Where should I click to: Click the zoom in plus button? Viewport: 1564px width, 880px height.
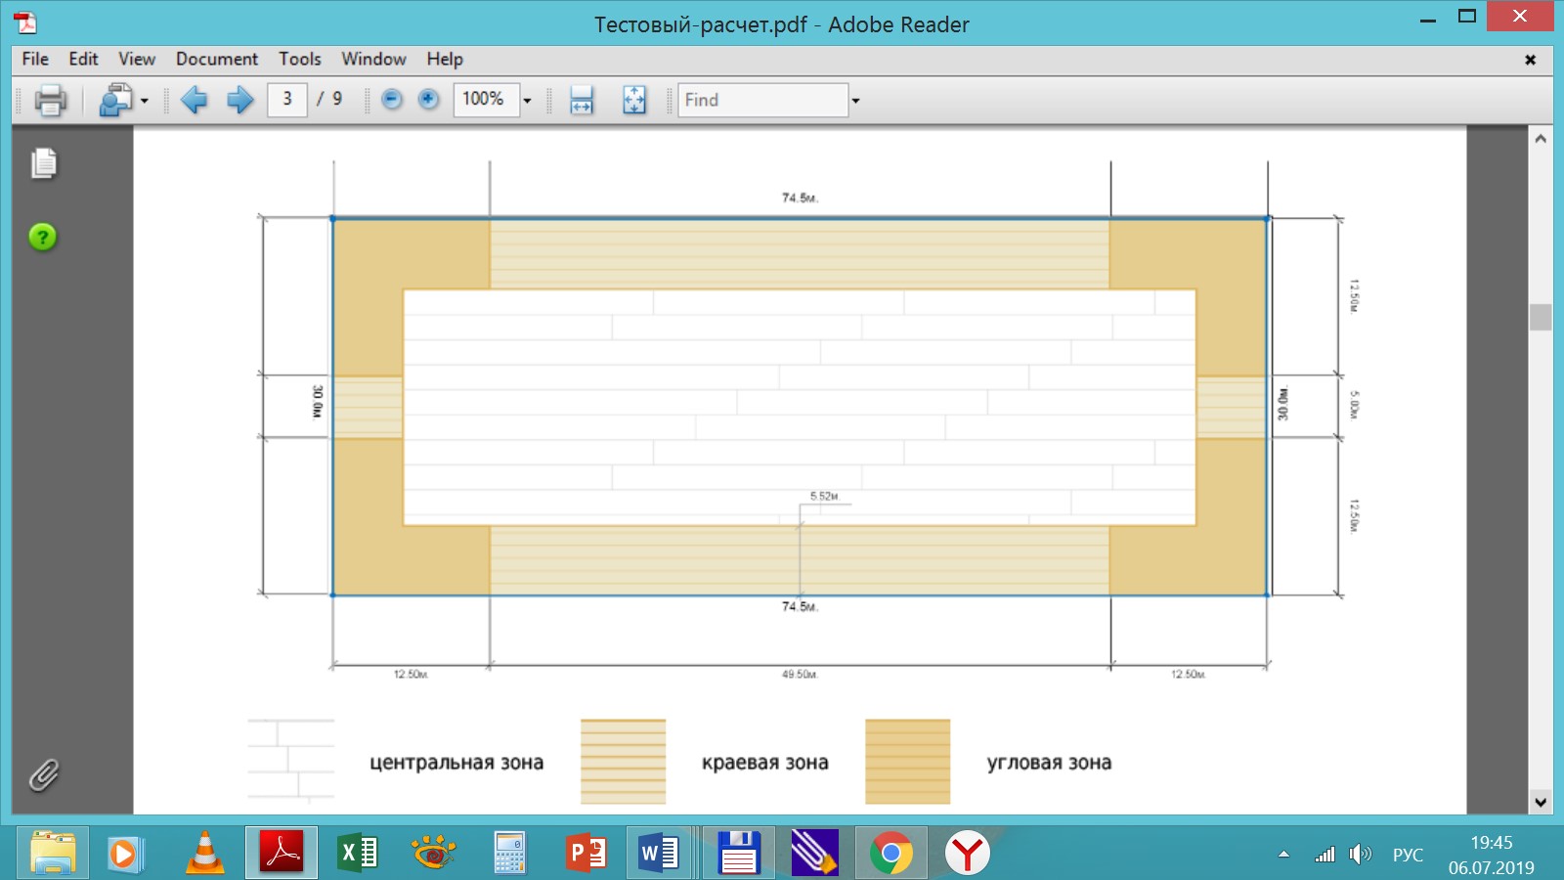point(428,100)
